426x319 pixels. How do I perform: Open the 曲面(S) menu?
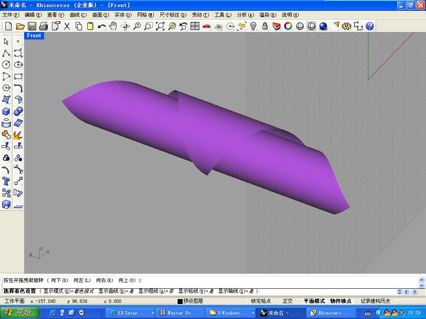[x=101, y=15]
